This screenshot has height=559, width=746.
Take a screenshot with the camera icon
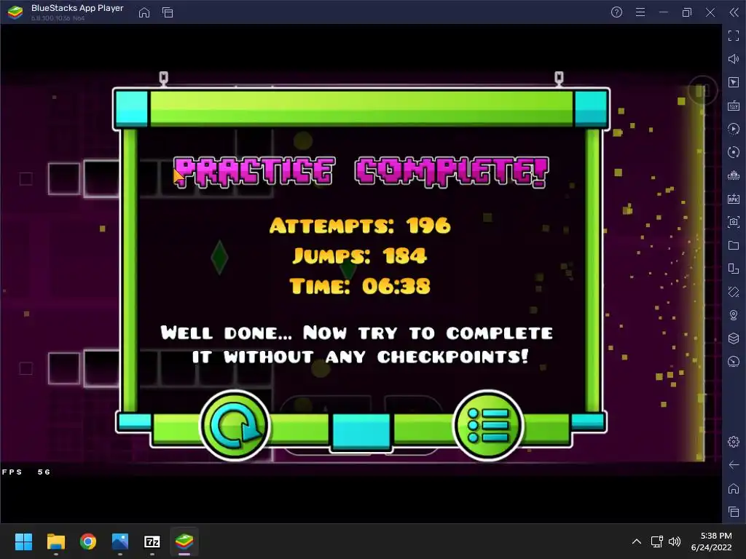[x=734, y=222]
